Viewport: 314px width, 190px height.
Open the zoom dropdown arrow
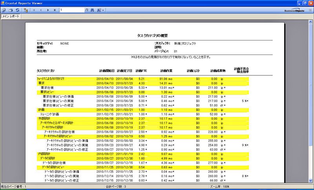103,10
